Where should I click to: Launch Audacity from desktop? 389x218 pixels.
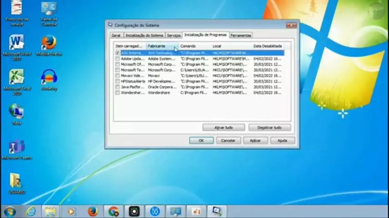[49, 79]
